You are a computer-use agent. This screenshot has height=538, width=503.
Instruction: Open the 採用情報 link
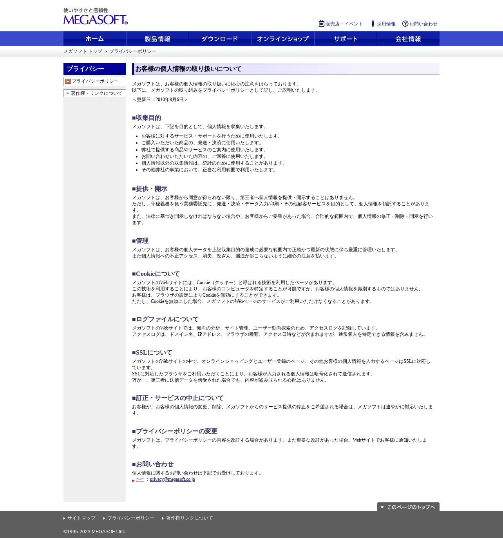(x=386, y=24)
